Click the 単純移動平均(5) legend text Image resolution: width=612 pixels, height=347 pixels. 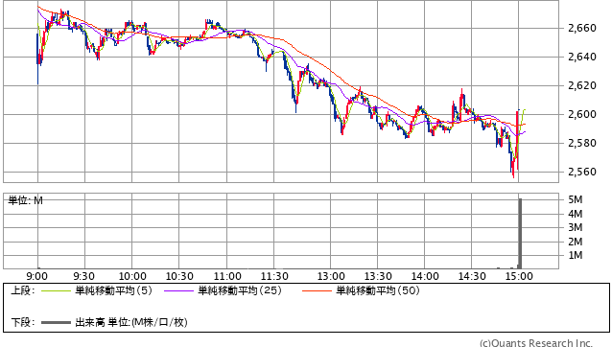(113, 290)
